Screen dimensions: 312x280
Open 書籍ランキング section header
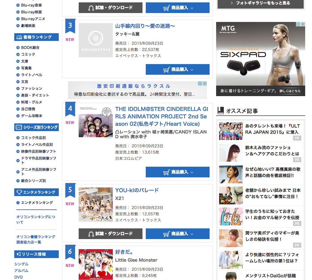[x=37, y=37]
